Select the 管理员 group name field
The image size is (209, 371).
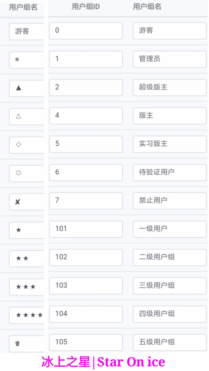coord(170,59)
